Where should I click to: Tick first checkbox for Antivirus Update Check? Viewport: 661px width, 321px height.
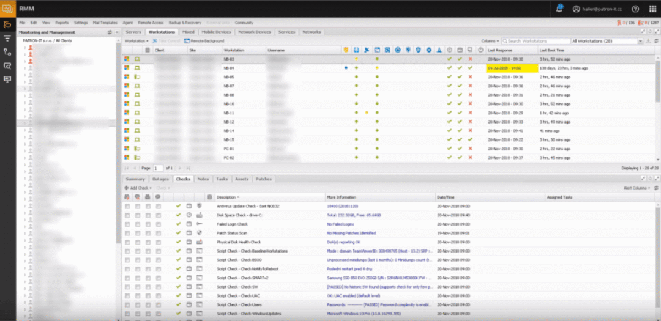click(127, 206)
